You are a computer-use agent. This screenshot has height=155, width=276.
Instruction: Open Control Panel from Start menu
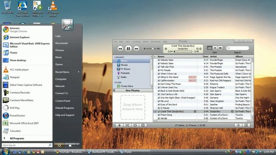pyautogui.click(x=63, y=101)
